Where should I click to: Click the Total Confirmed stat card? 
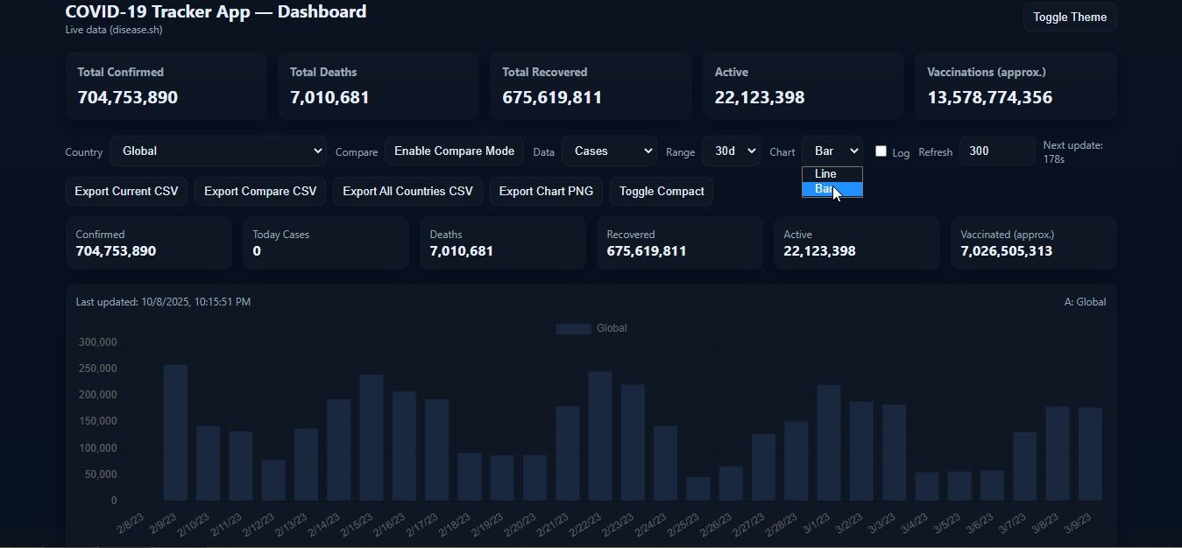tap(166, 86)
